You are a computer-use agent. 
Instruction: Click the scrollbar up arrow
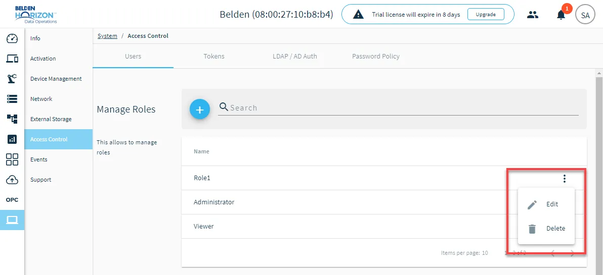(x=599, y=73)
